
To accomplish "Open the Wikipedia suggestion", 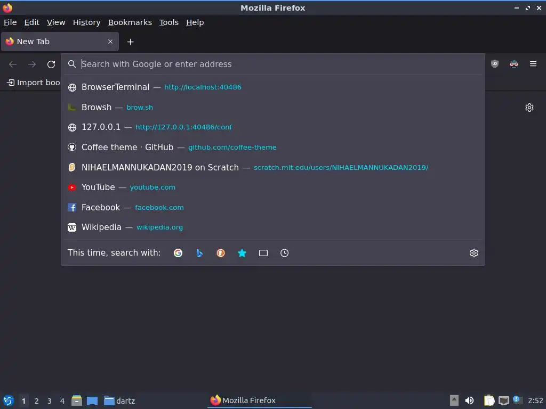I will pos(273,227).
